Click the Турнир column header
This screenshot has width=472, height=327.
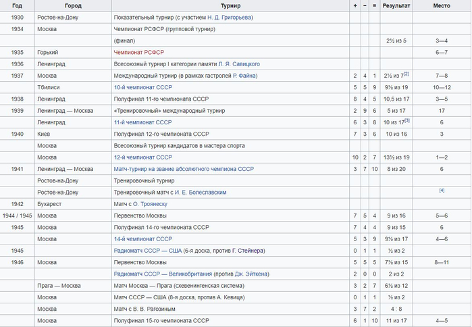click(230, 5)
